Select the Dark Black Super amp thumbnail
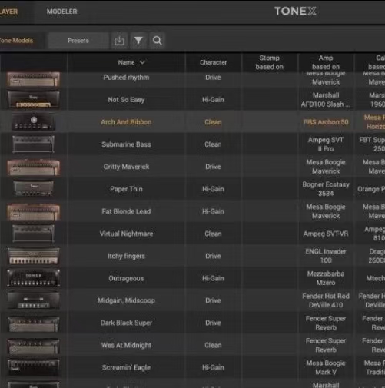 34,324
